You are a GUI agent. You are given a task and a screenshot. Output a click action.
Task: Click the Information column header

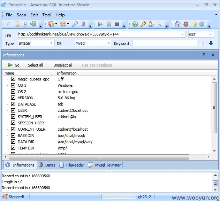coord(67,73)
